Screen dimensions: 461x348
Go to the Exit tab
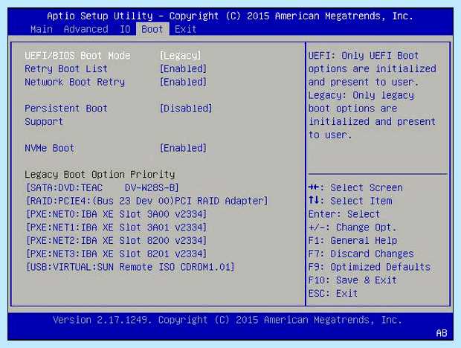click(186, 30)
